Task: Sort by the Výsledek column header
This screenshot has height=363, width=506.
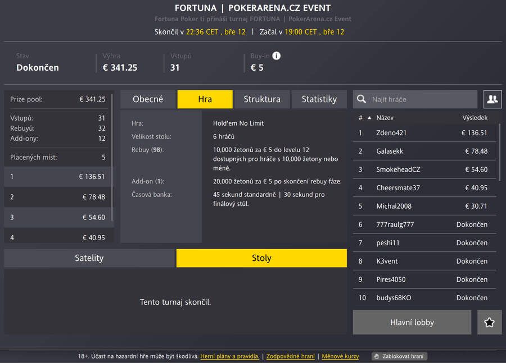Action: pyautogui.click(x=475, y=118)
